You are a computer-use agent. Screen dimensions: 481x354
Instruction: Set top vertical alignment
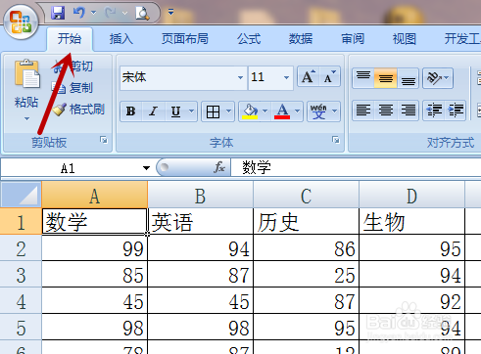[x=363, y=78]
